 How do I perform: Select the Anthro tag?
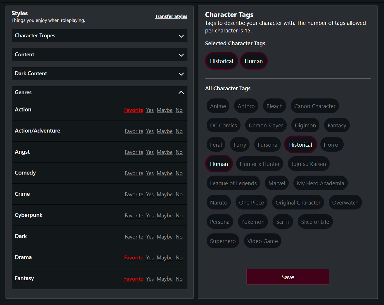246,106
